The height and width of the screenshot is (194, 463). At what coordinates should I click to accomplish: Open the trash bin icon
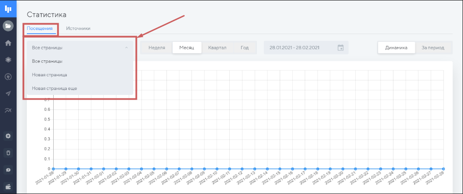(8, 153)
